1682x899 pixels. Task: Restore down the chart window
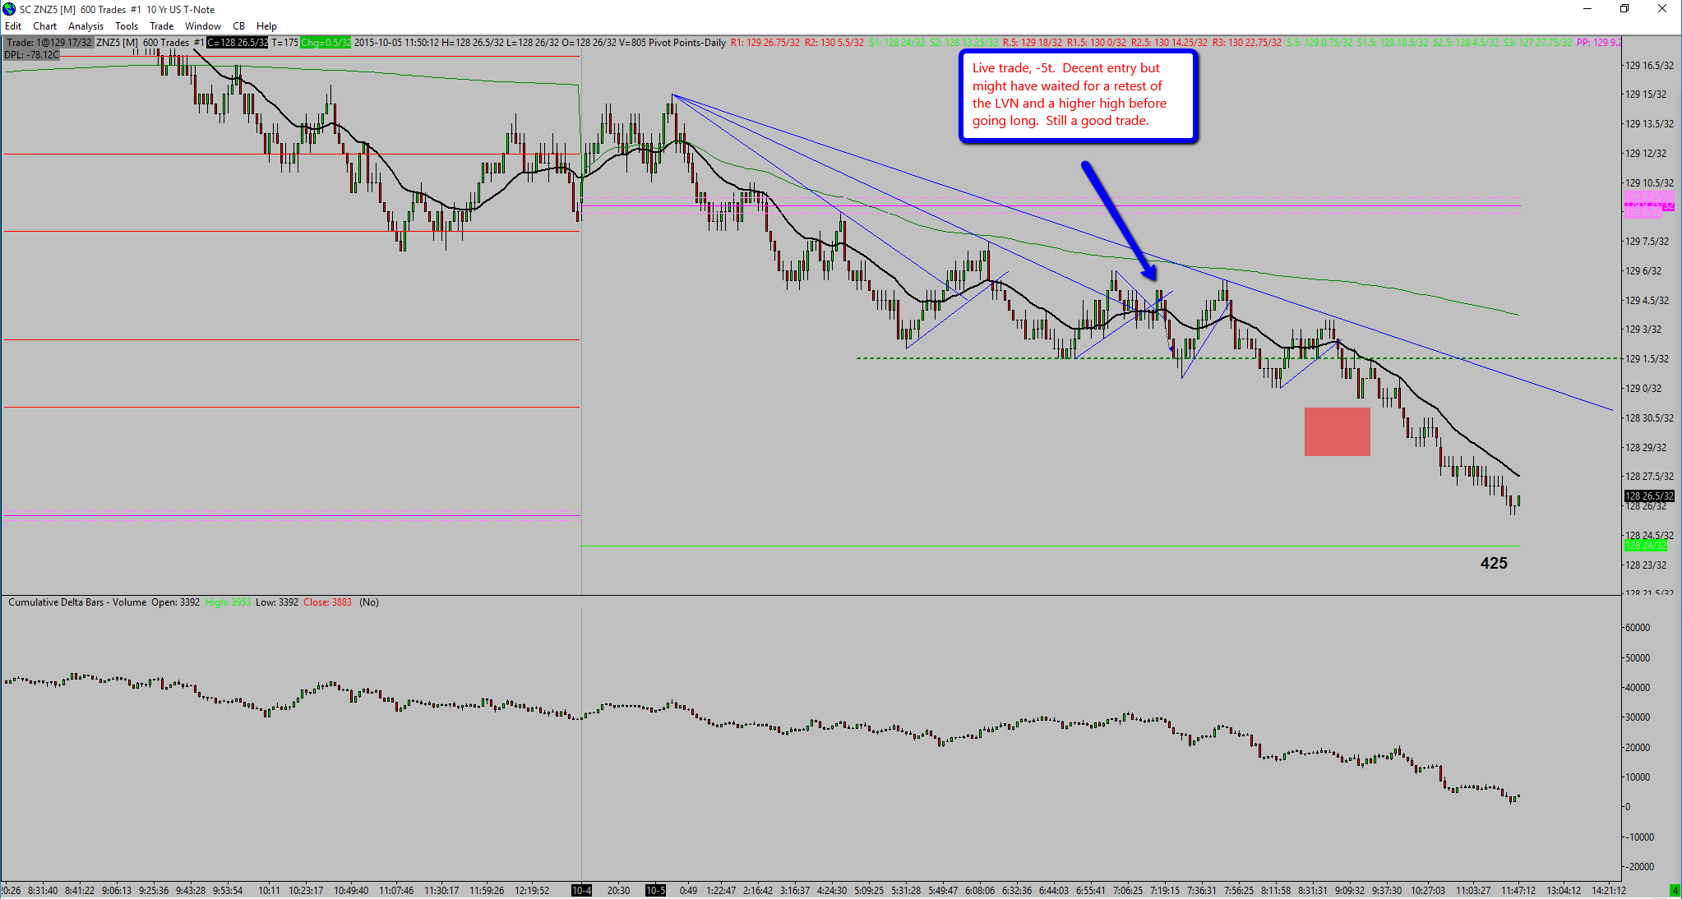pos(1624,9)
